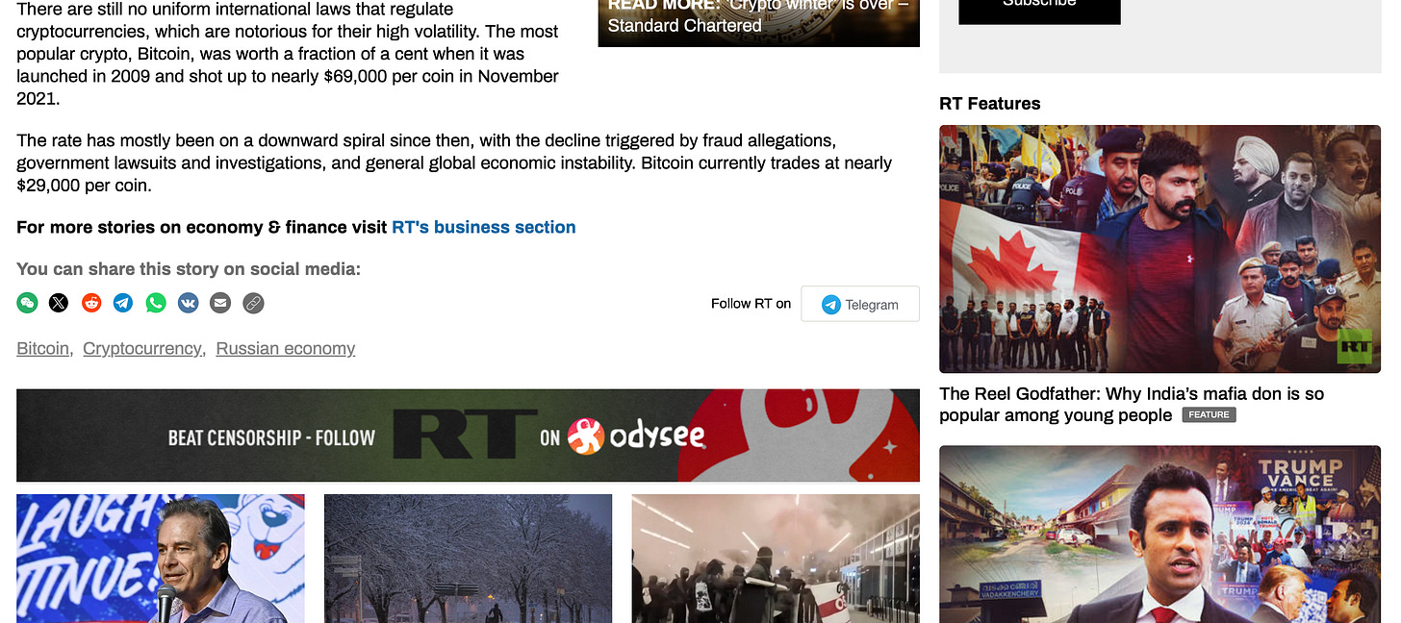Share story on VK icon
This screenshot has width=1401, height=623.
188,303
